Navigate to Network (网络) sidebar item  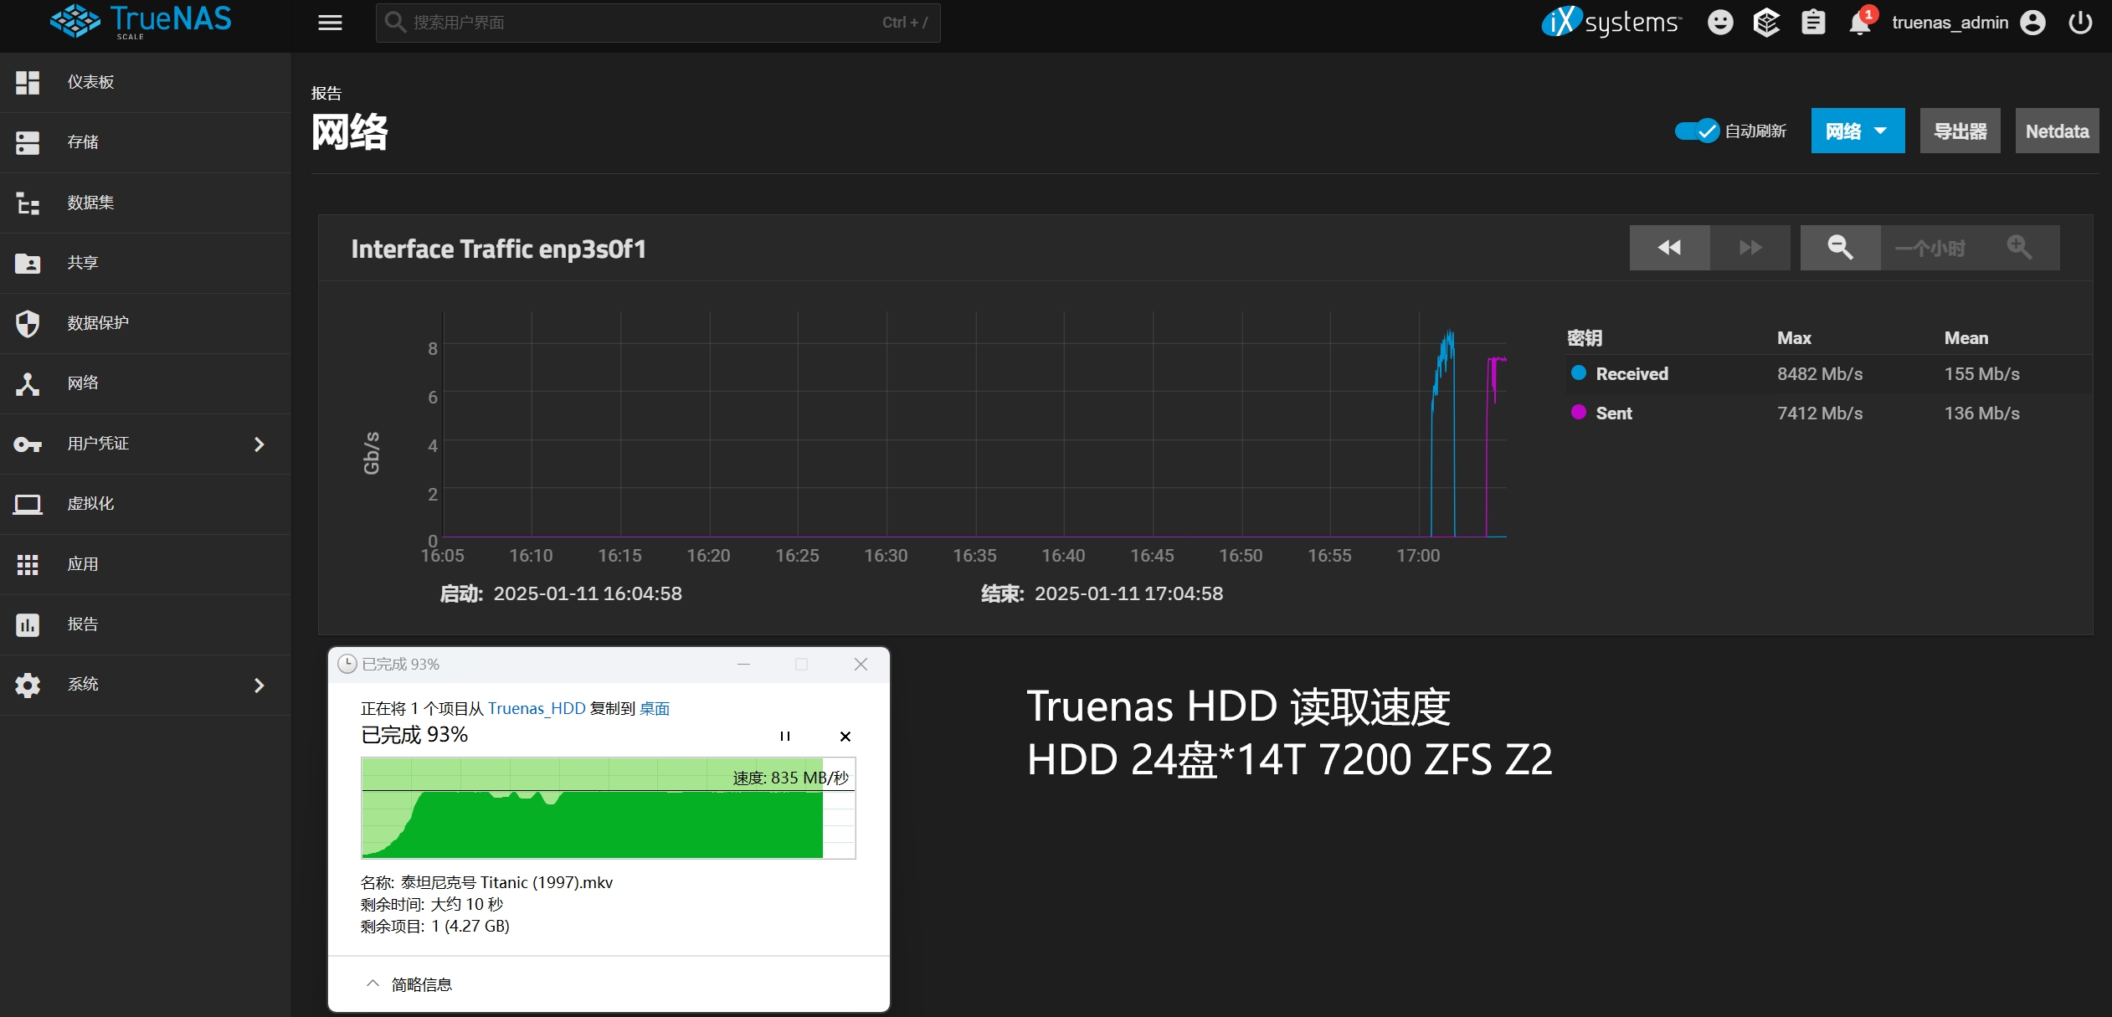pyautogui.click(x=145, y=383)
